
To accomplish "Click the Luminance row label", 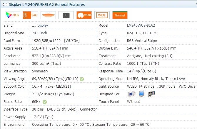I will click(12, 64).
